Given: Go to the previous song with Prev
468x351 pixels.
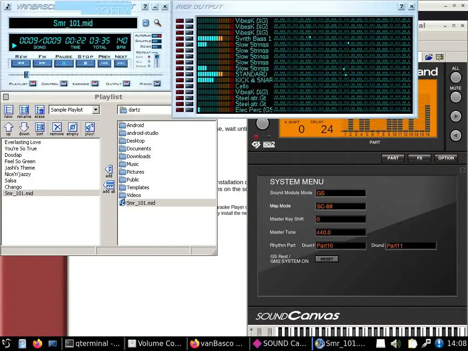Looking at the screenshot, I should click(104, 63).
